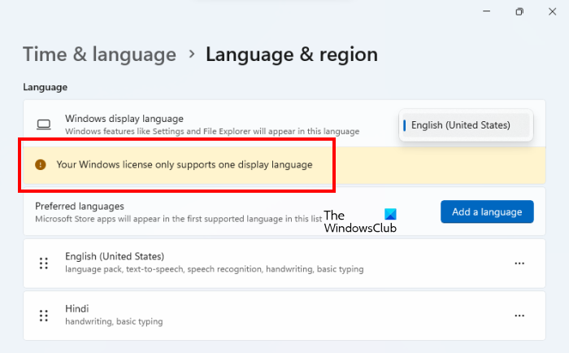This screenshot has height=353, width=569.
Task: Click the warning icon in license notice
Action: click(x=41, y=164)
